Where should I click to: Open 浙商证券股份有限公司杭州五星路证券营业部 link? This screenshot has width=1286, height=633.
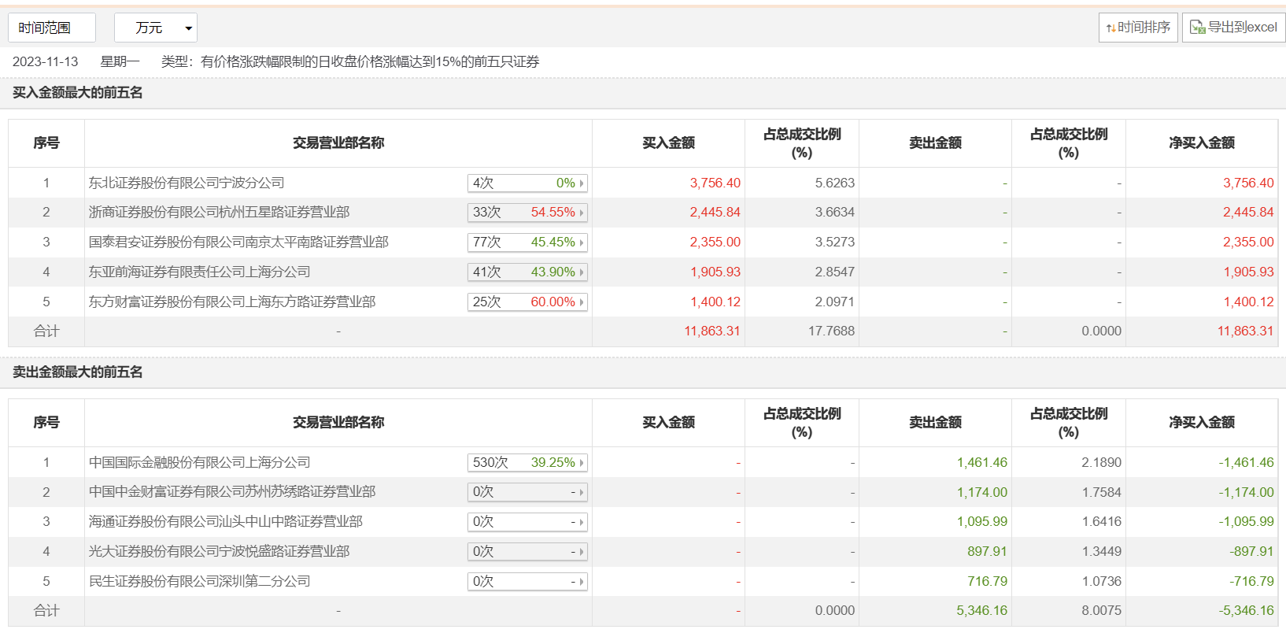pos(219,212)
